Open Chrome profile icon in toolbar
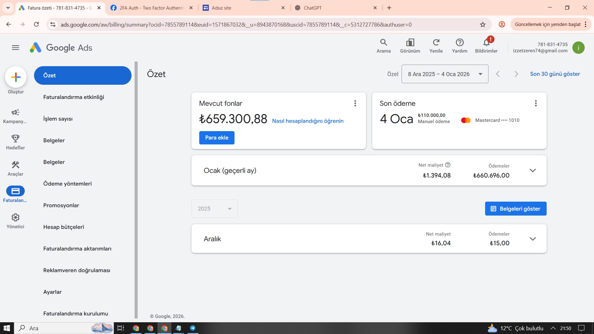 502,24
